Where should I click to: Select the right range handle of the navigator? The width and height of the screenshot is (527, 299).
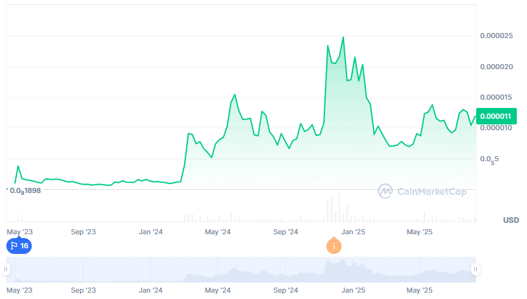pyautogui.click(x=475, y=270)
